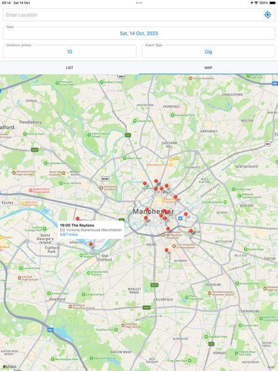Tap the Co-op Academy school icon
The image size is (278, 371).
190,78
